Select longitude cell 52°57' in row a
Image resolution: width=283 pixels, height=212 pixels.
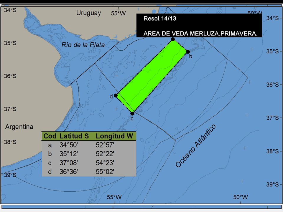[105, 145]
